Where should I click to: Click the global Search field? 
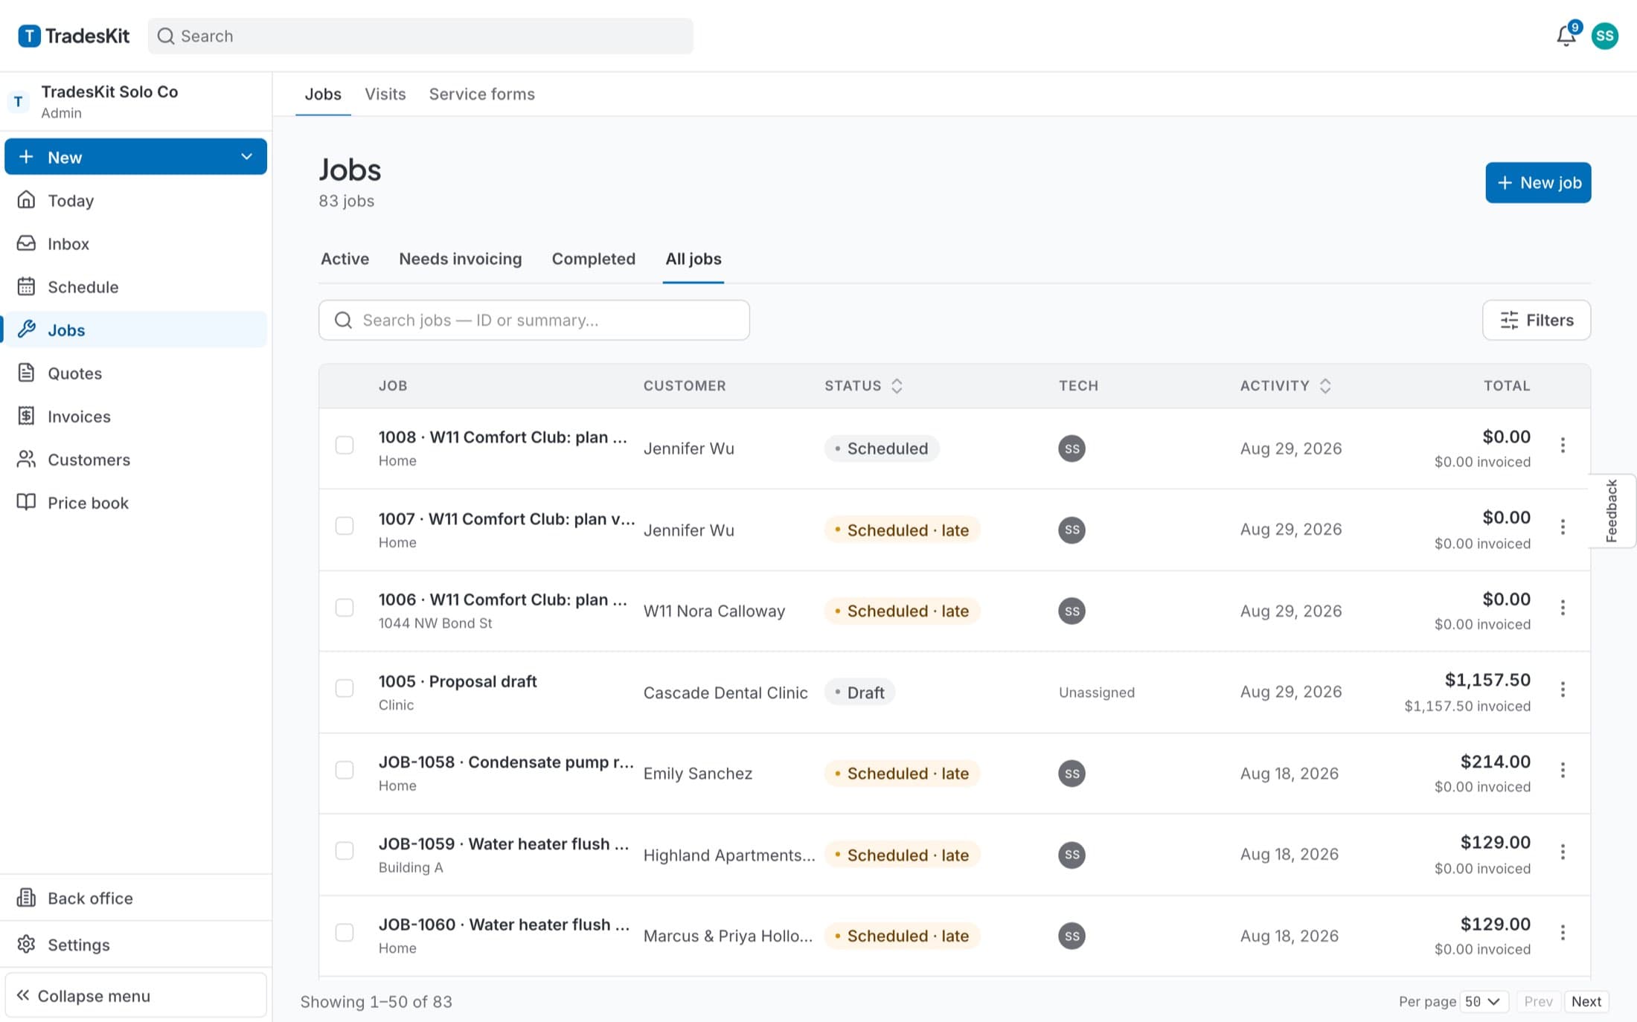tap(420, 36)
